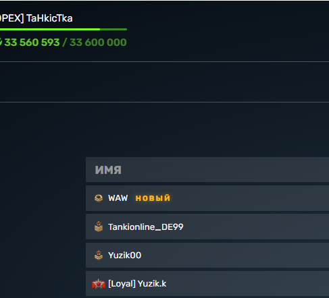
Task: Click the rank badge next to Tankionline_DE99
Action: 99,227
